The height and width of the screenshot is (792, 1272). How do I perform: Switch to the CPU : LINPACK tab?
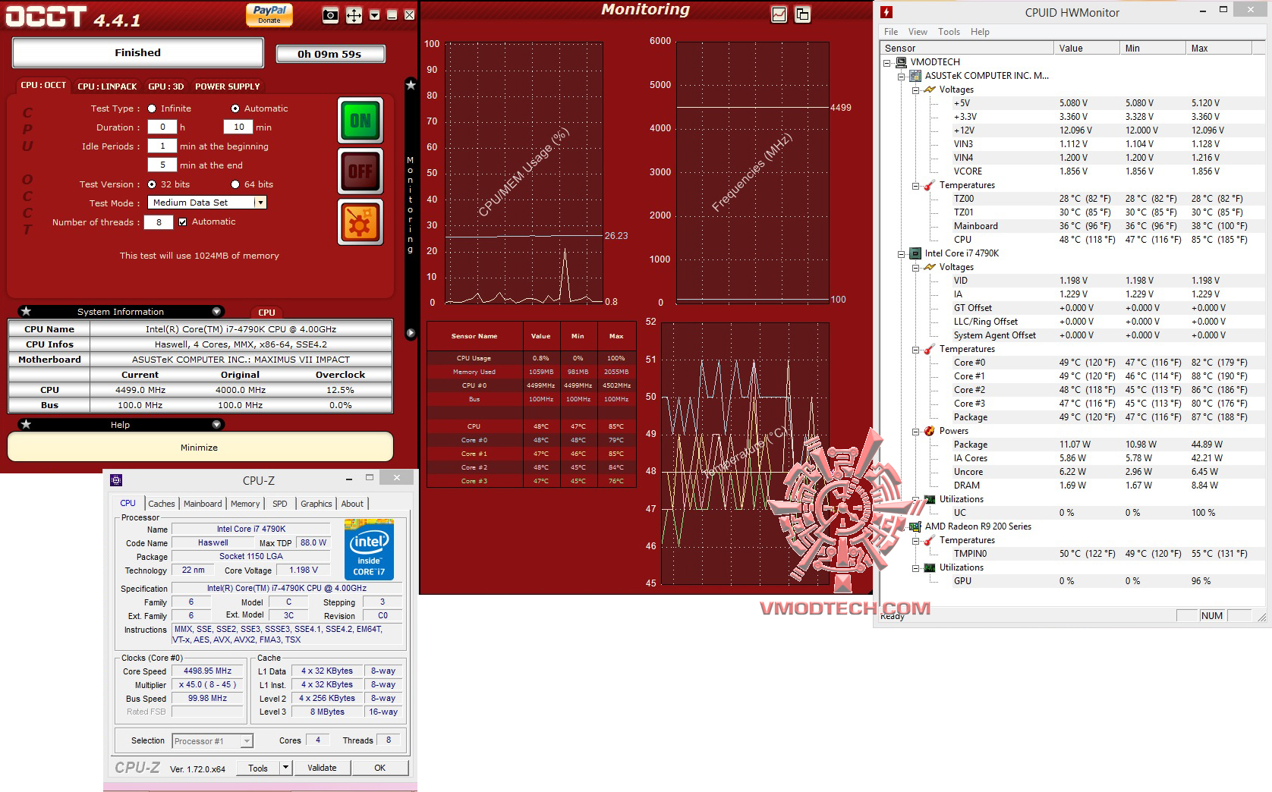[x=107, y=86]
